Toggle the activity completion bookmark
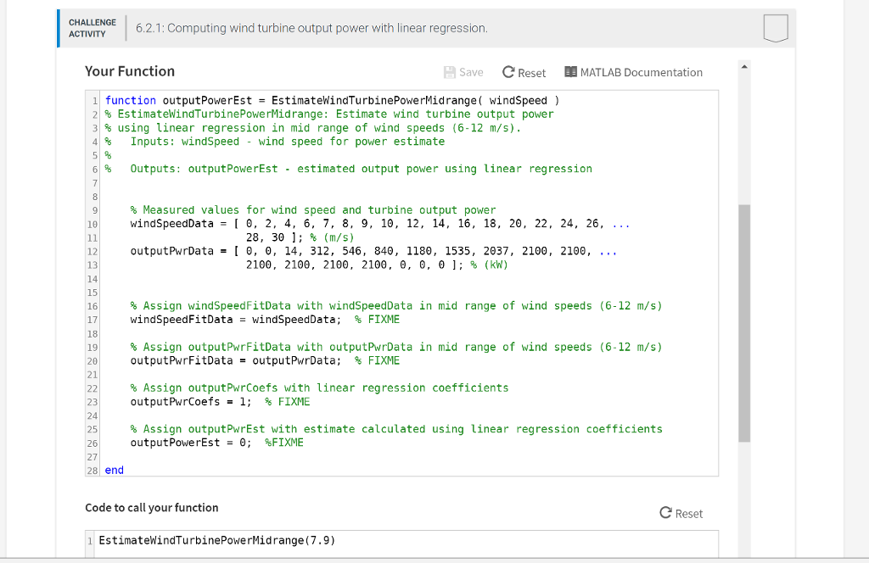The height and width of the screenshot is (563, 869). click(775, 28)
